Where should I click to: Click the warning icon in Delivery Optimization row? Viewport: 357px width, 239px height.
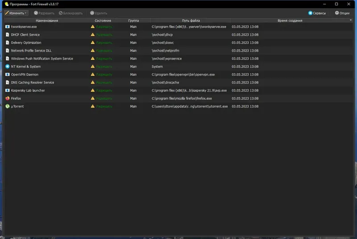[93, 42]
